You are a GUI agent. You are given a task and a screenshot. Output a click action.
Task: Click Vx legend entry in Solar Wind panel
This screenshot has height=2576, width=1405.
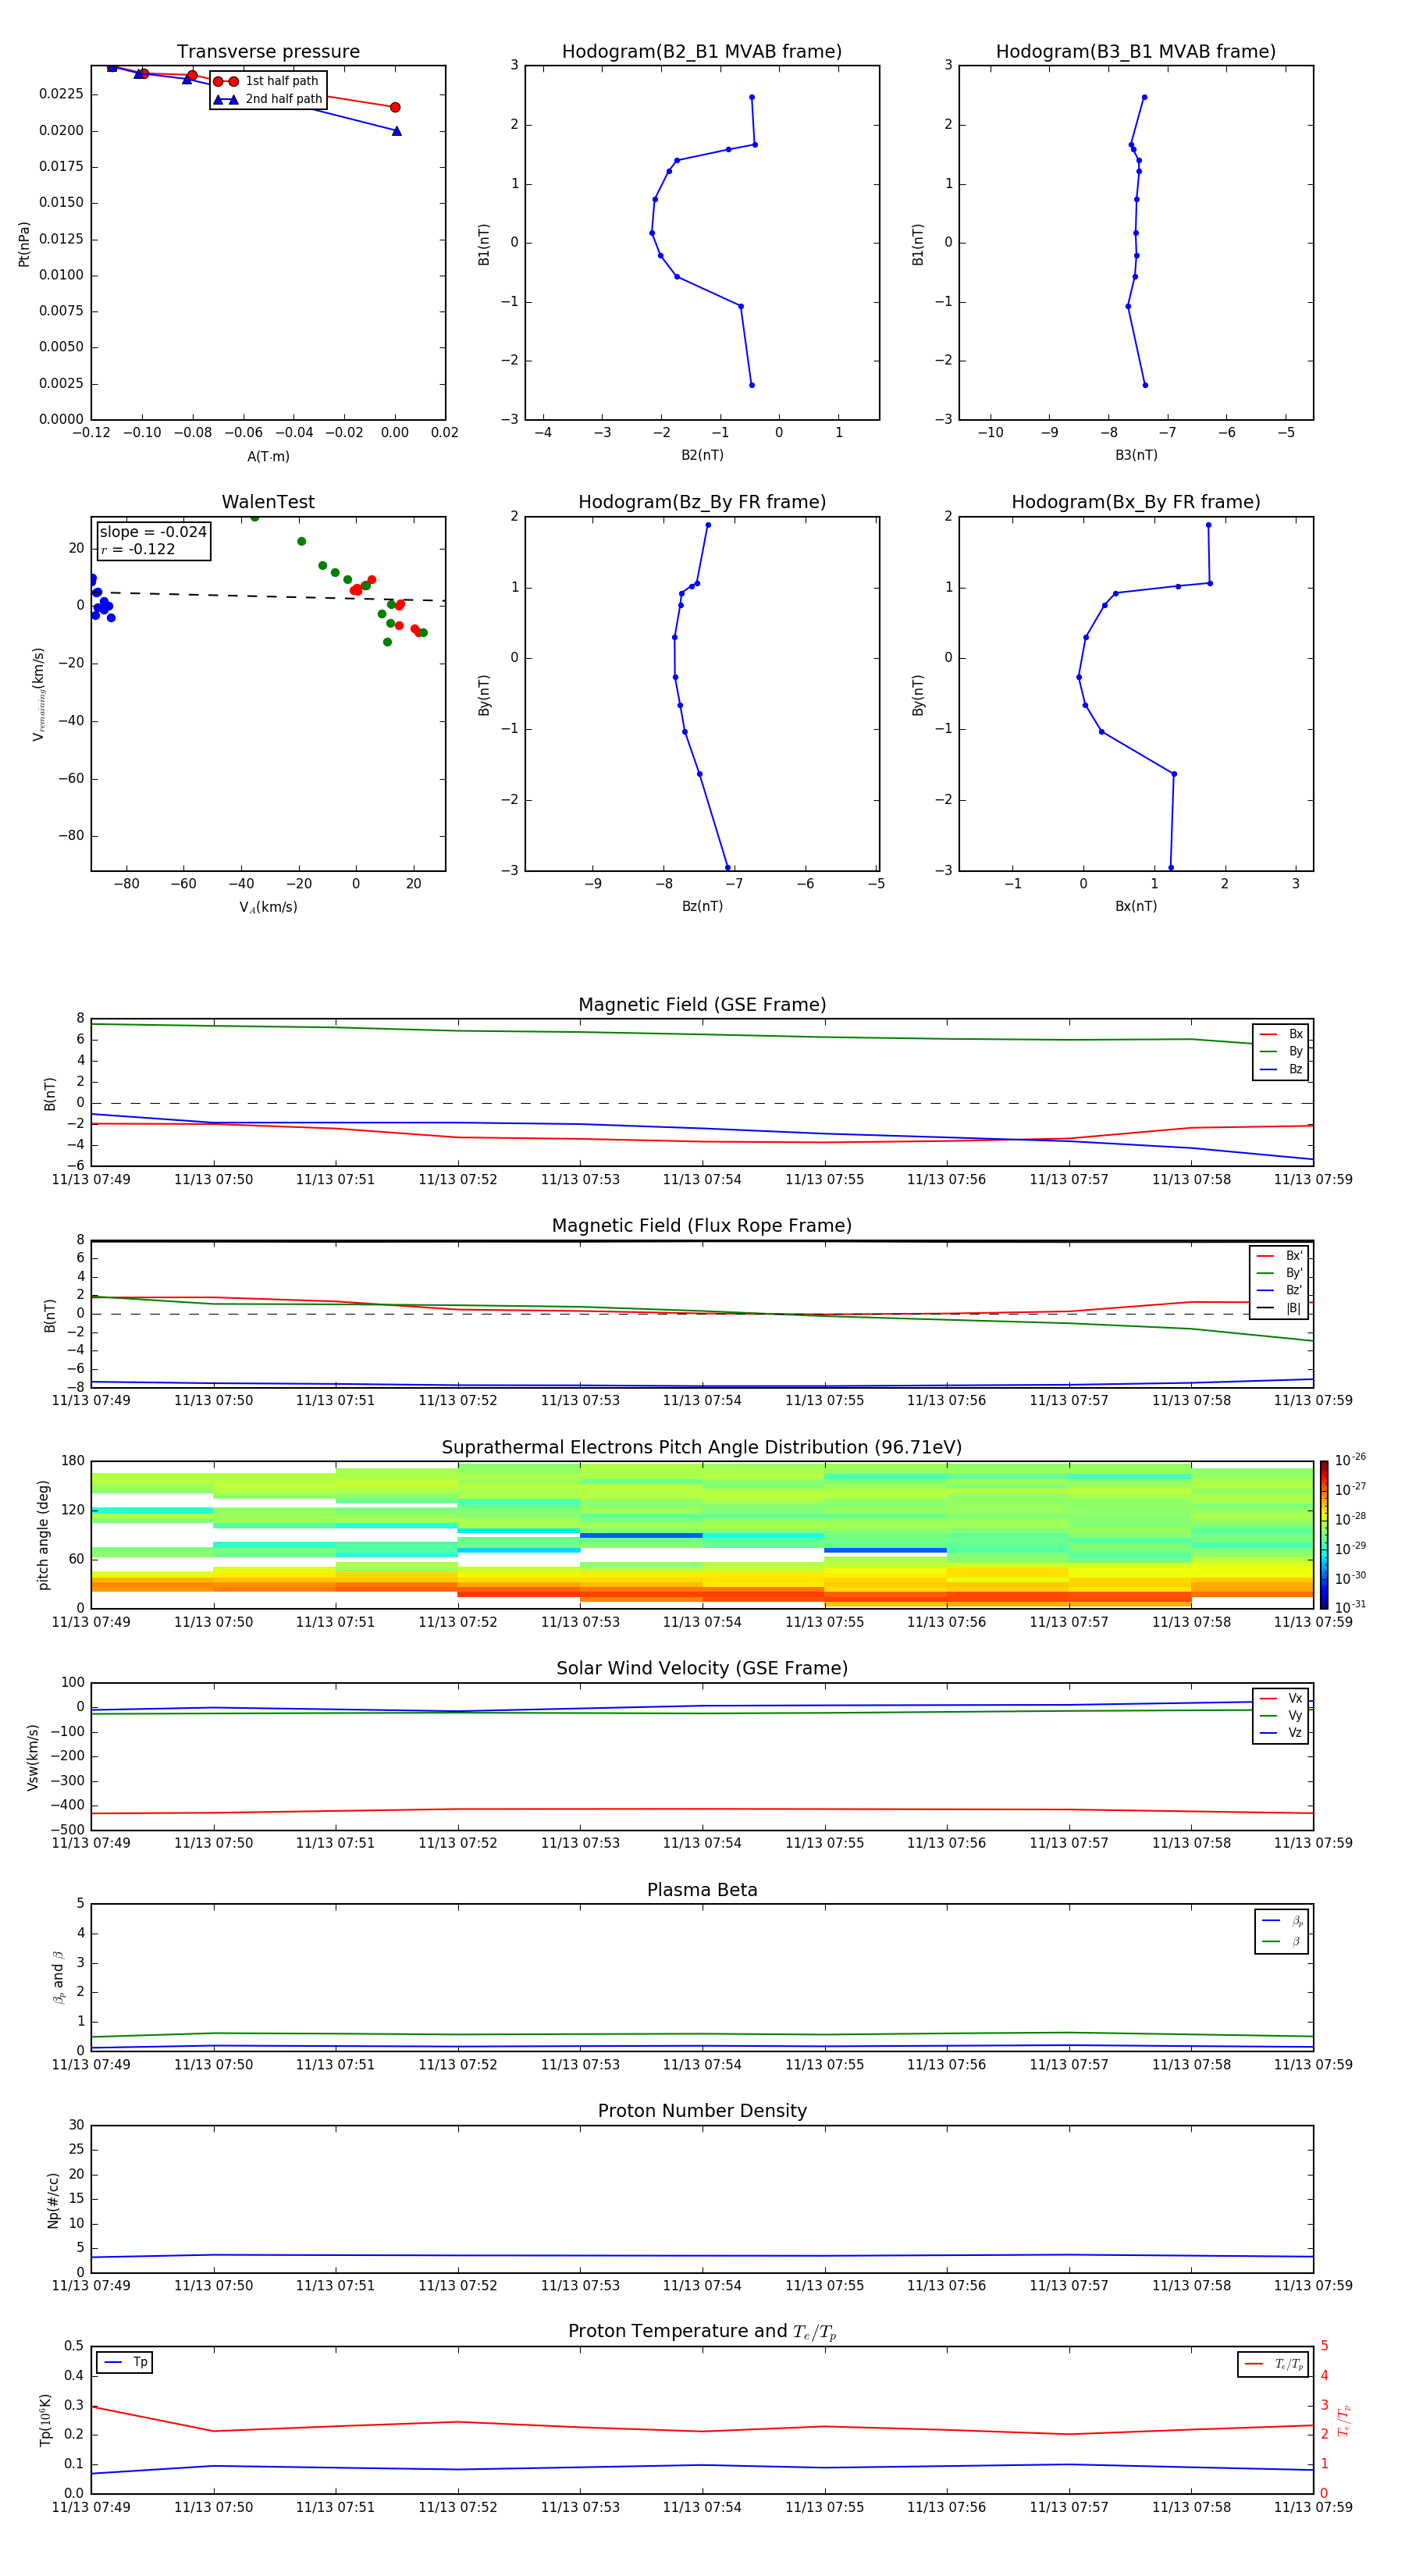(x=1281, y=1698)
